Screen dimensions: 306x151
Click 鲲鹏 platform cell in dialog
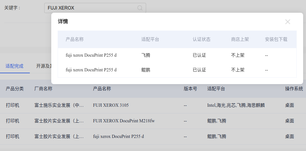pyautogui.click(x=146, y=70)
